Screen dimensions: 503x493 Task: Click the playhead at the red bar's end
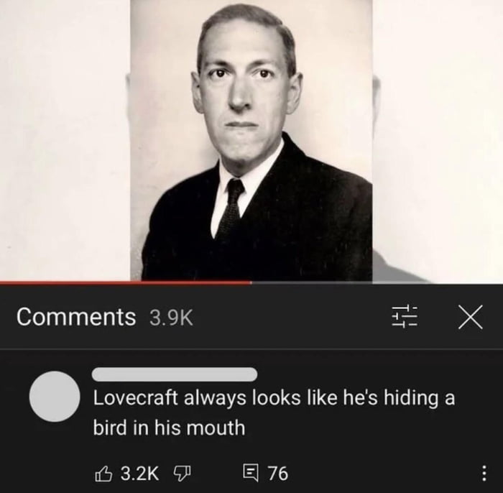click(x=251, y=283)
